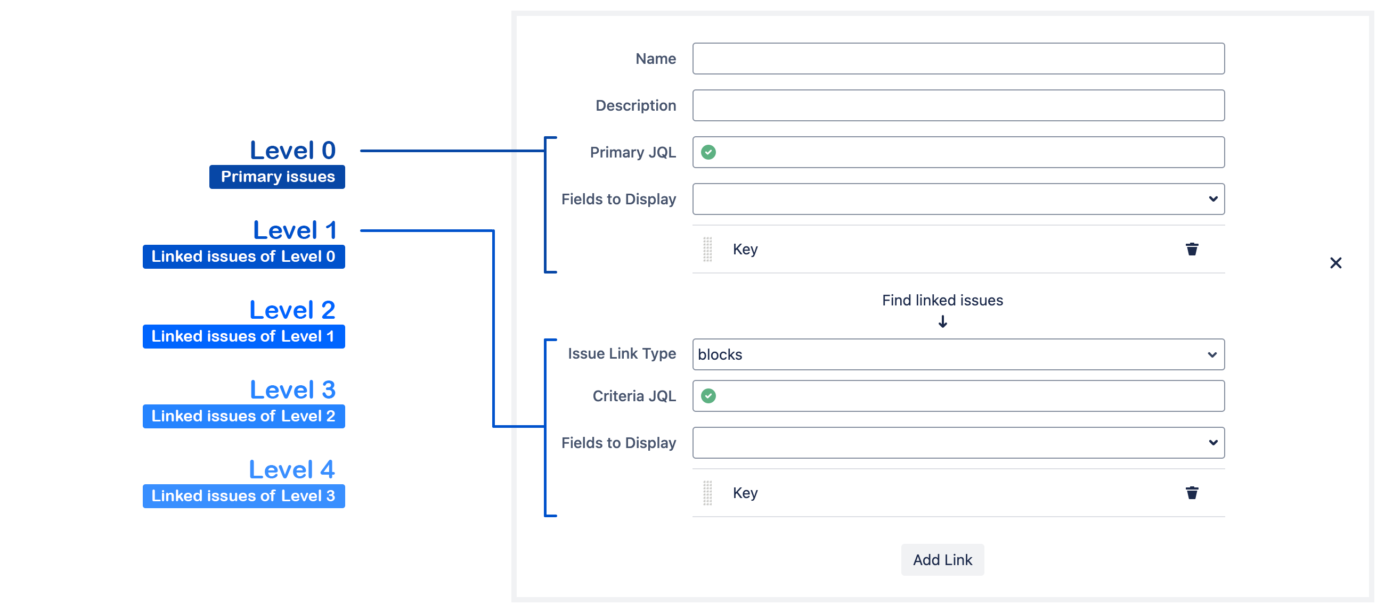Expand the Fields to Display dropdown below Primary JQL
Viewport: 1385px width, 613px height.
pyautogui.click(x=958, y=200)
